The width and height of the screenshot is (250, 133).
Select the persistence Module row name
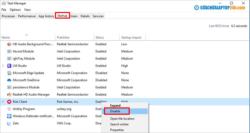(26, 87)
